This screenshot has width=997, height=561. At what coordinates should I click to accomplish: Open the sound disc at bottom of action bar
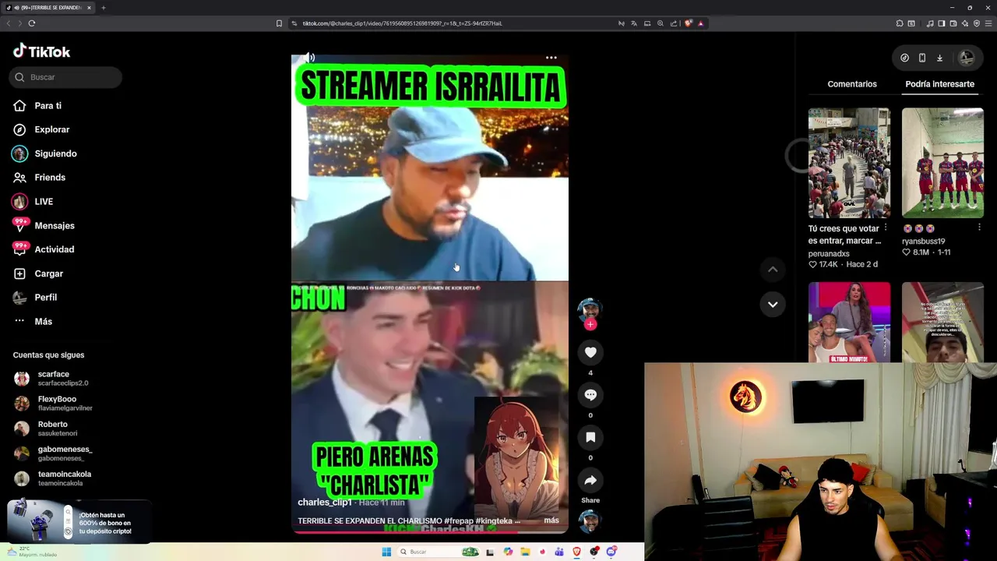(x=590, y=520)
